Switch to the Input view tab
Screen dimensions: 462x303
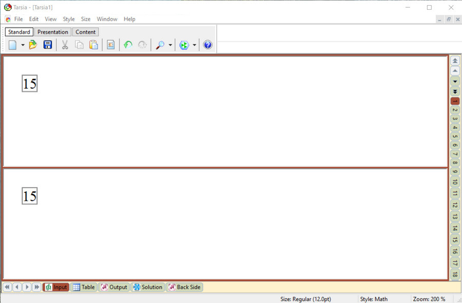coord(56,287)
